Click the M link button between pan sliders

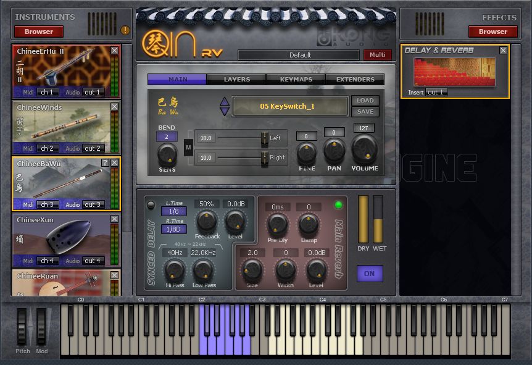tap(188, 148)
